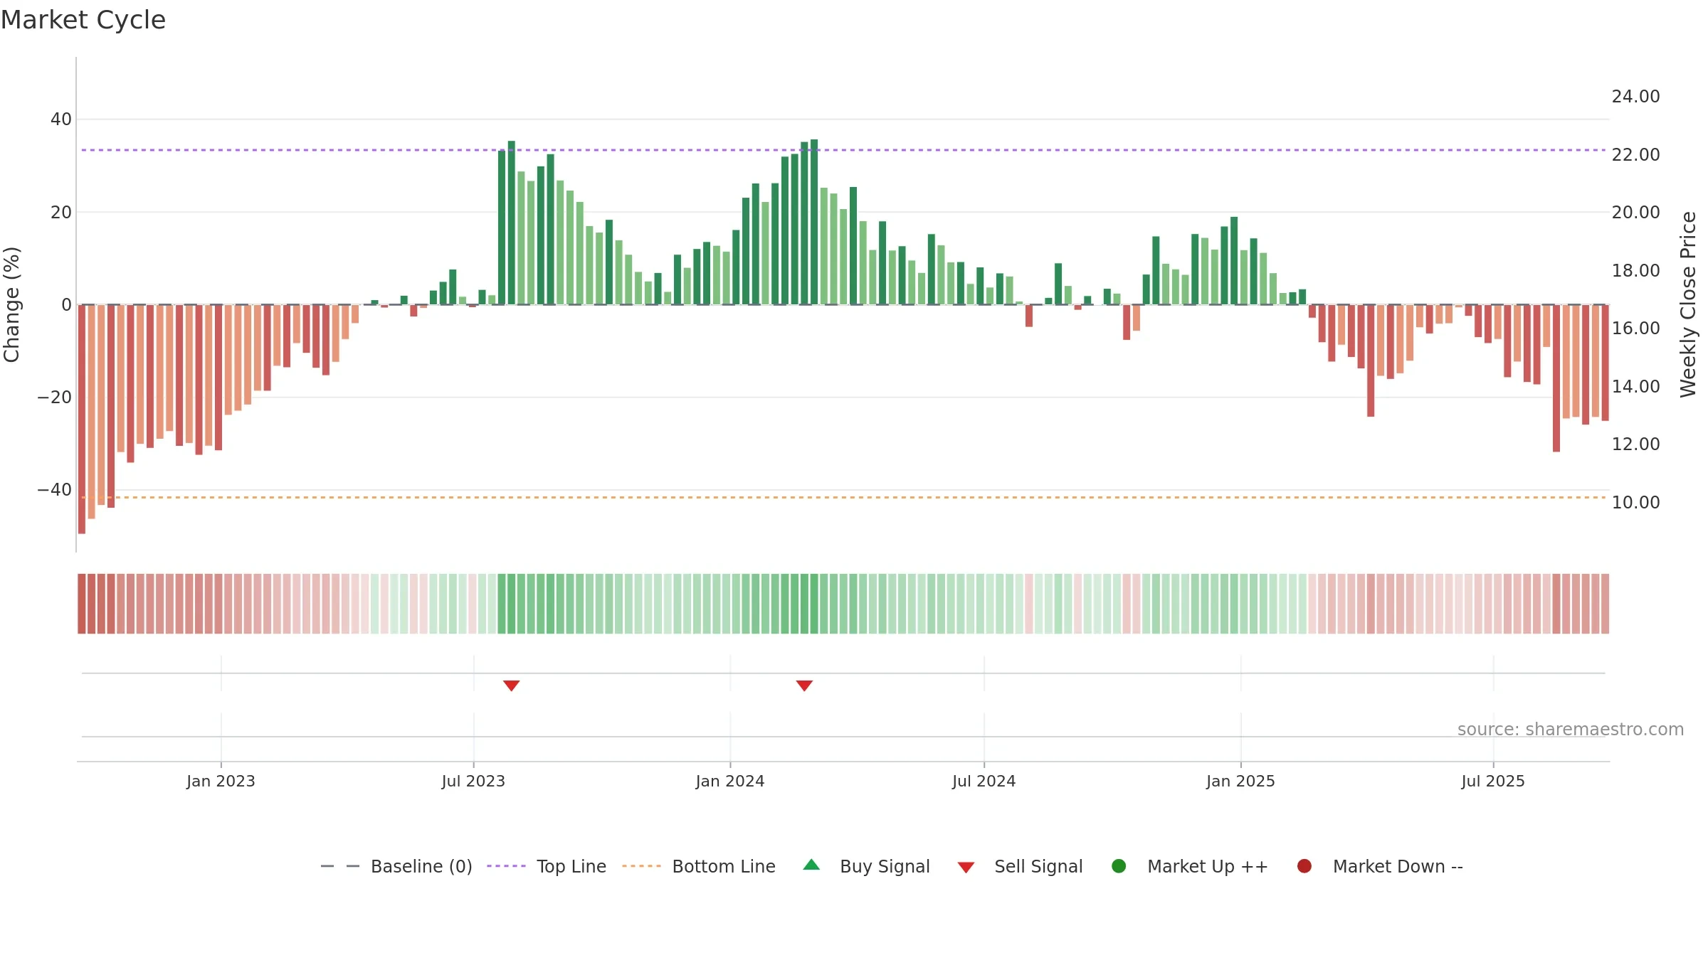Click the orange dotted Bottom Line in chart
Image resolution: width=1708 pixels, height=960 pixels.
tap(843, 497)
